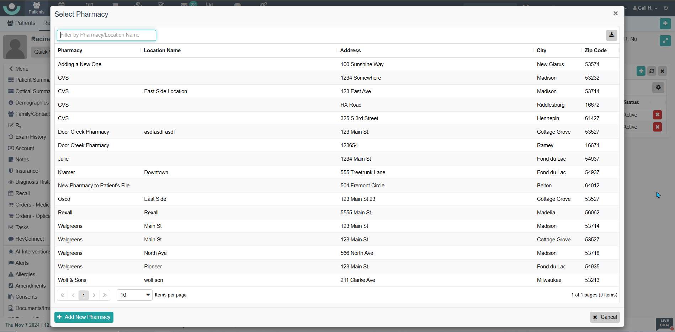Screen dimensions: 675x332
Task: Click the second red delete icon
Action: (657, 127)
